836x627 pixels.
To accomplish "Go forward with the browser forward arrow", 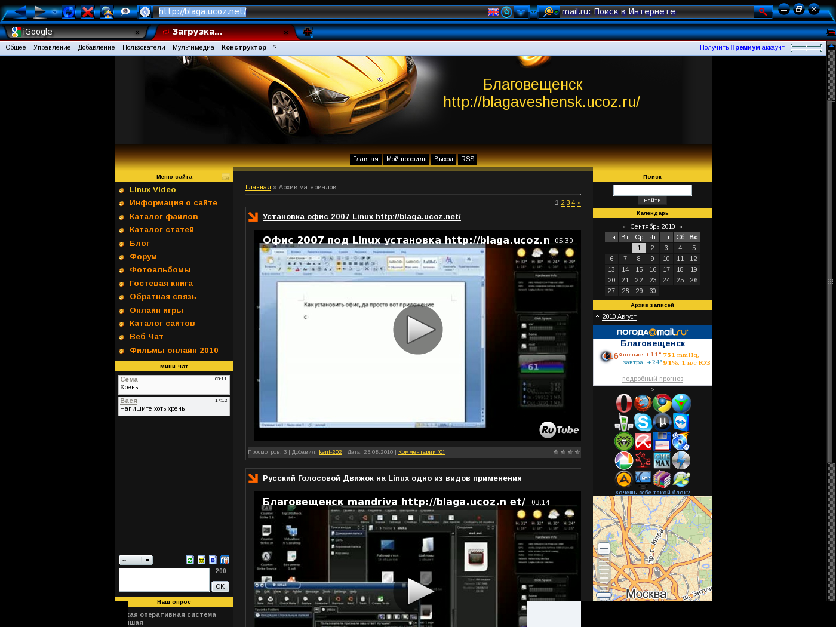I will coord(39,11).
